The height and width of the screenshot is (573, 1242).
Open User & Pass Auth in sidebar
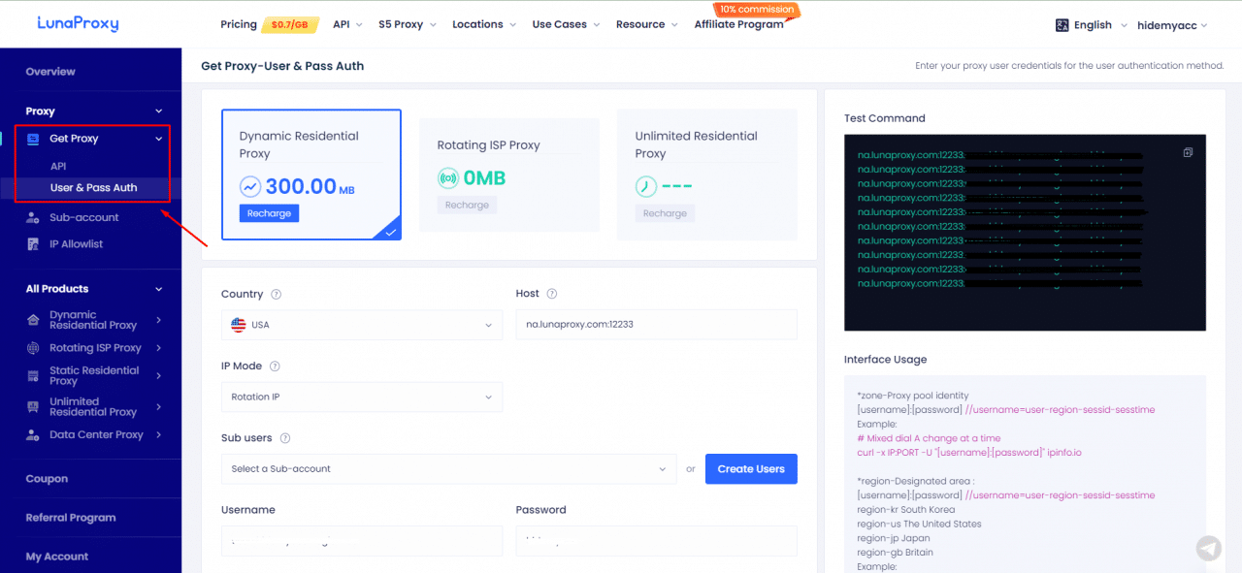93,188
